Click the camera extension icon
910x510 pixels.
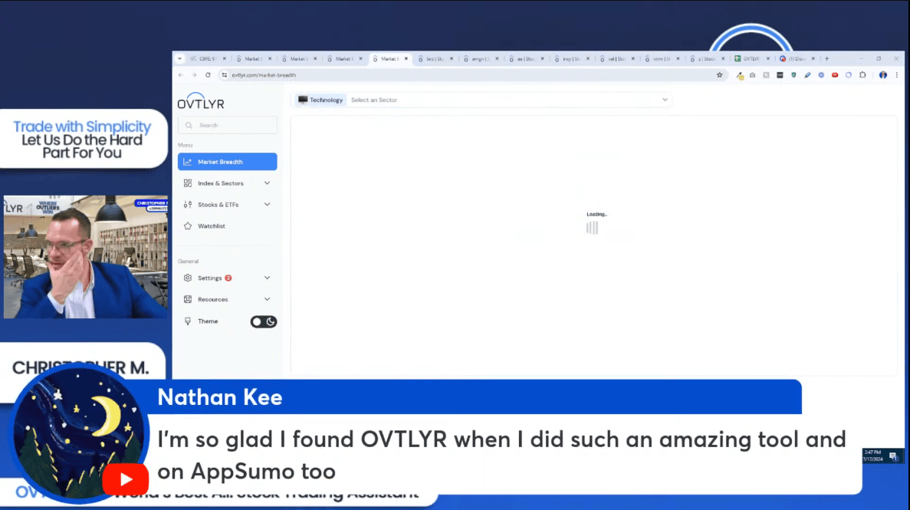point(752,75)
